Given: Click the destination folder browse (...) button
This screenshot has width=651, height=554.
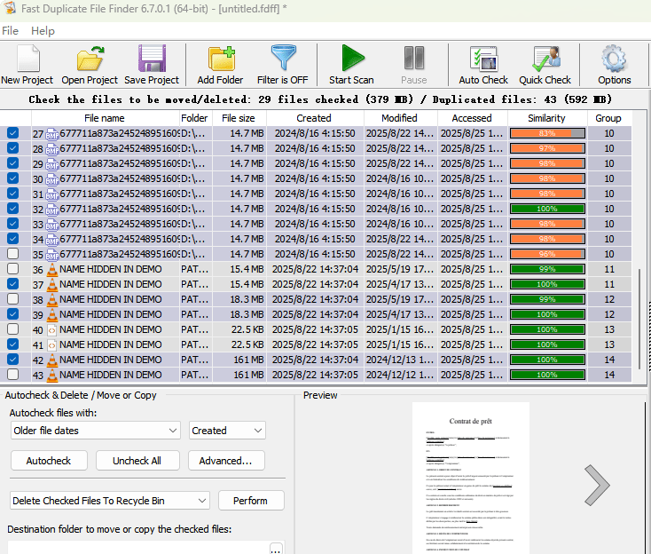Looking at the screenshot, I should tap(276, 549).
